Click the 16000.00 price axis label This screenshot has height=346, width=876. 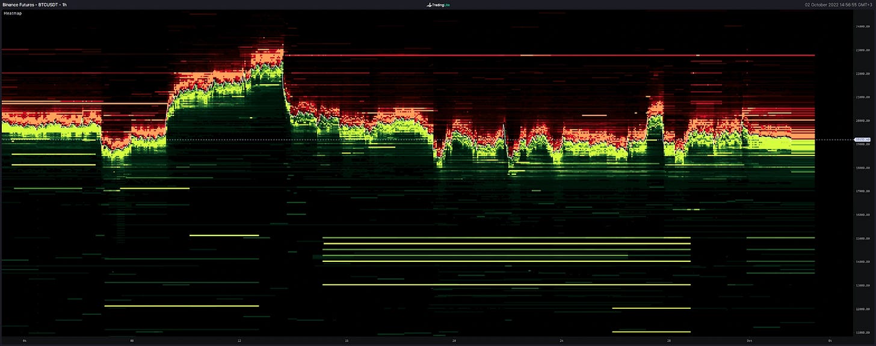point(863,214)
